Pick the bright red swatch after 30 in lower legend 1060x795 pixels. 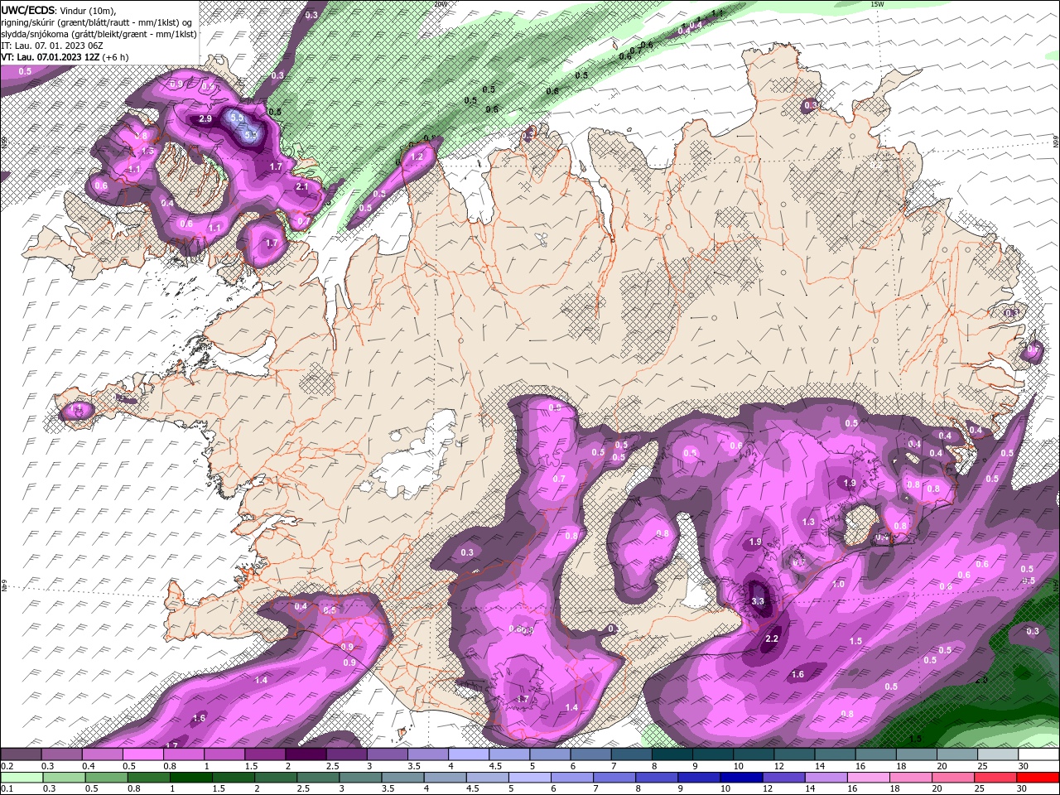pyautogui.click(x=1038, y=777)
